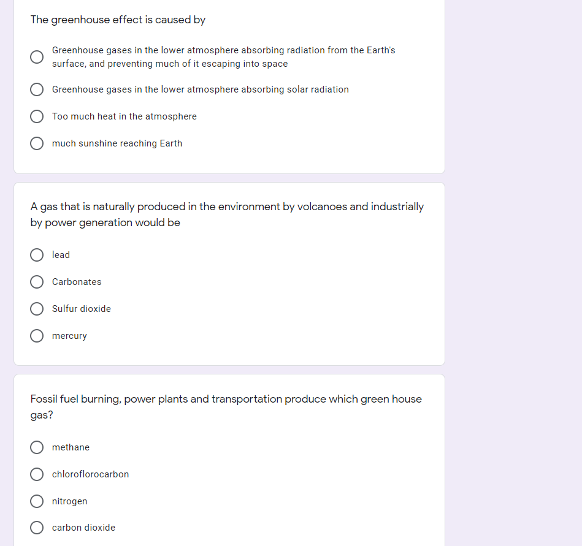Select 'Too much heat in the atmosphere'

pyautogui.click(x=37, y=116)
